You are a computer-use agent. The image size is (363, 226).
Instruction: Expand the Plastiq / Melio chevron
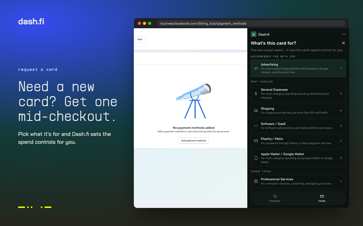(x=341, y=141)
